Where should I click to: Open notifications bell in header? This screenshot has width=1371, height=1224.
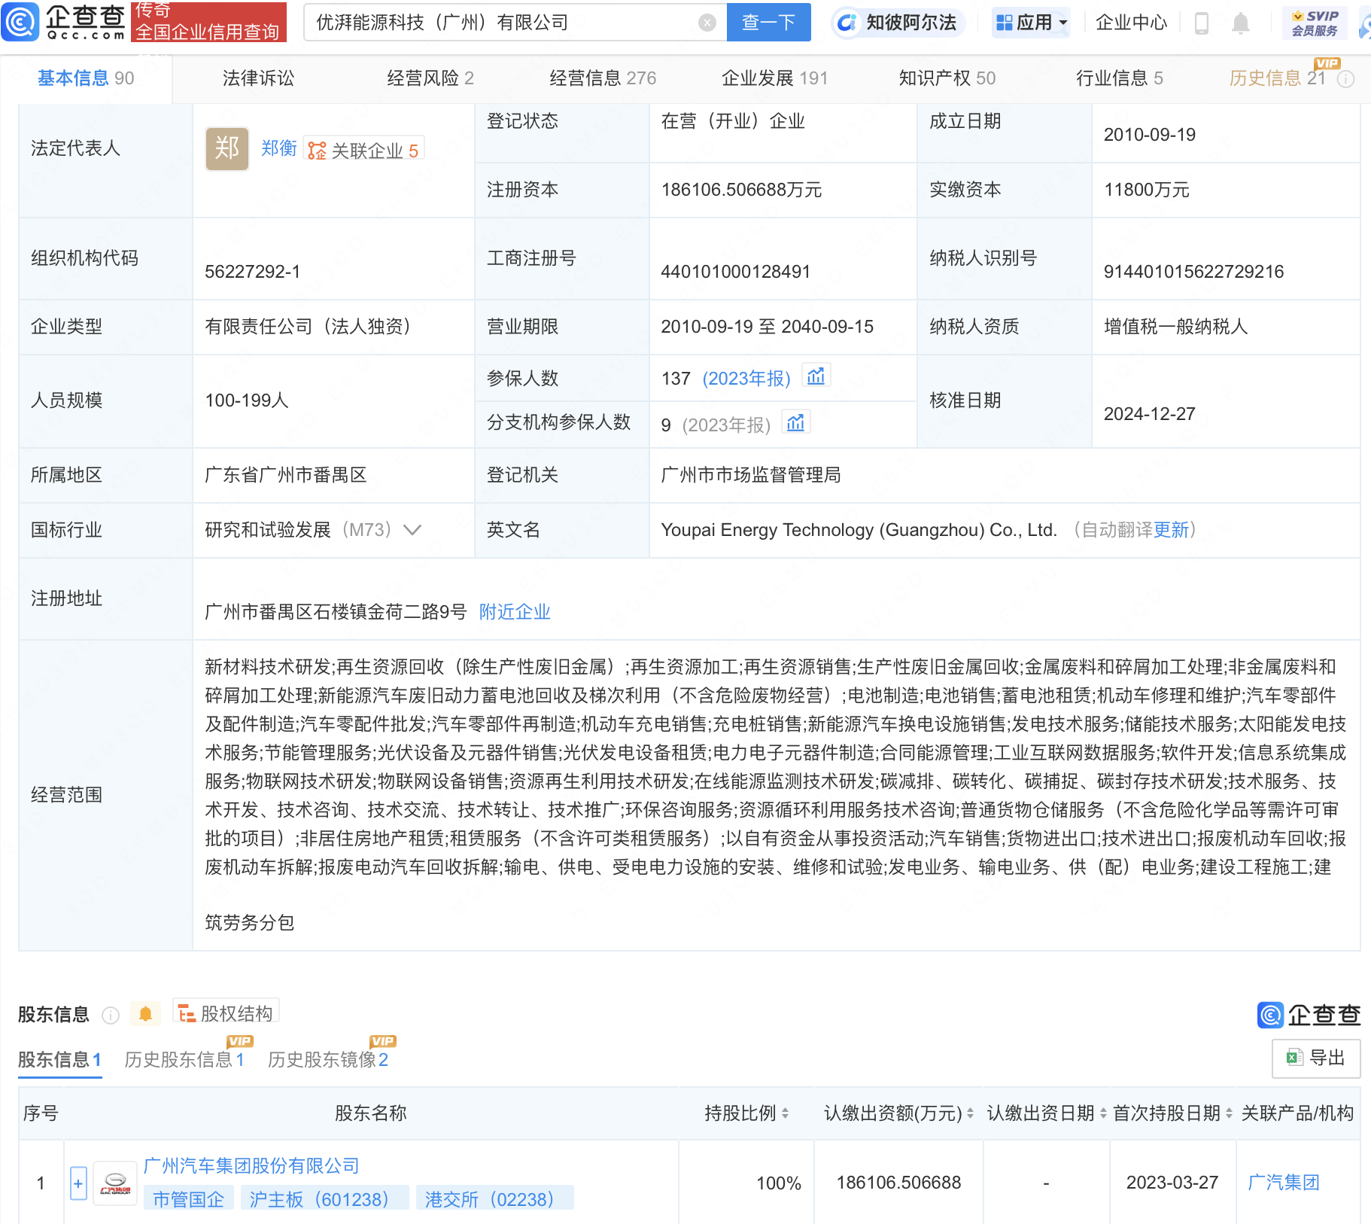click(1241, 23)
